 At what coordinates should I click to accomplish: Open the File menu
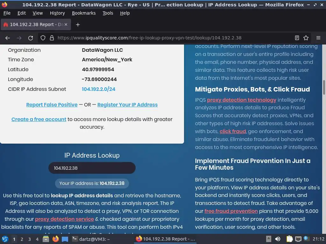[x=7, y=13]
